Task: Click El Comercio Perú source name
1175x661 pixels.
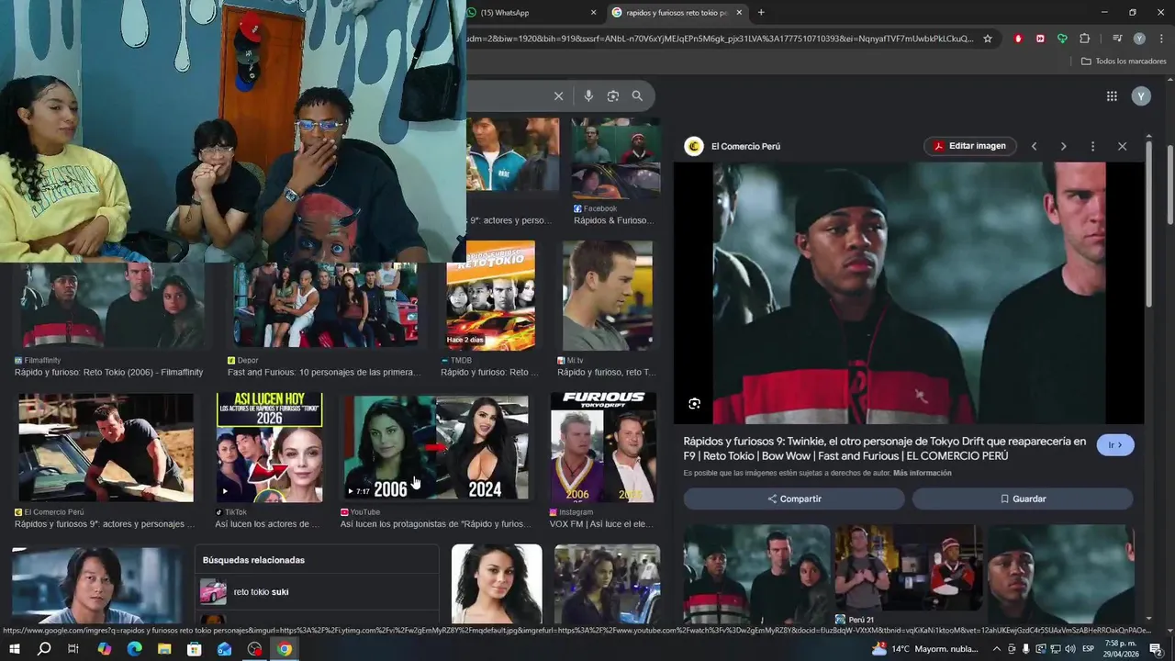Action: (x=745, y=146)
